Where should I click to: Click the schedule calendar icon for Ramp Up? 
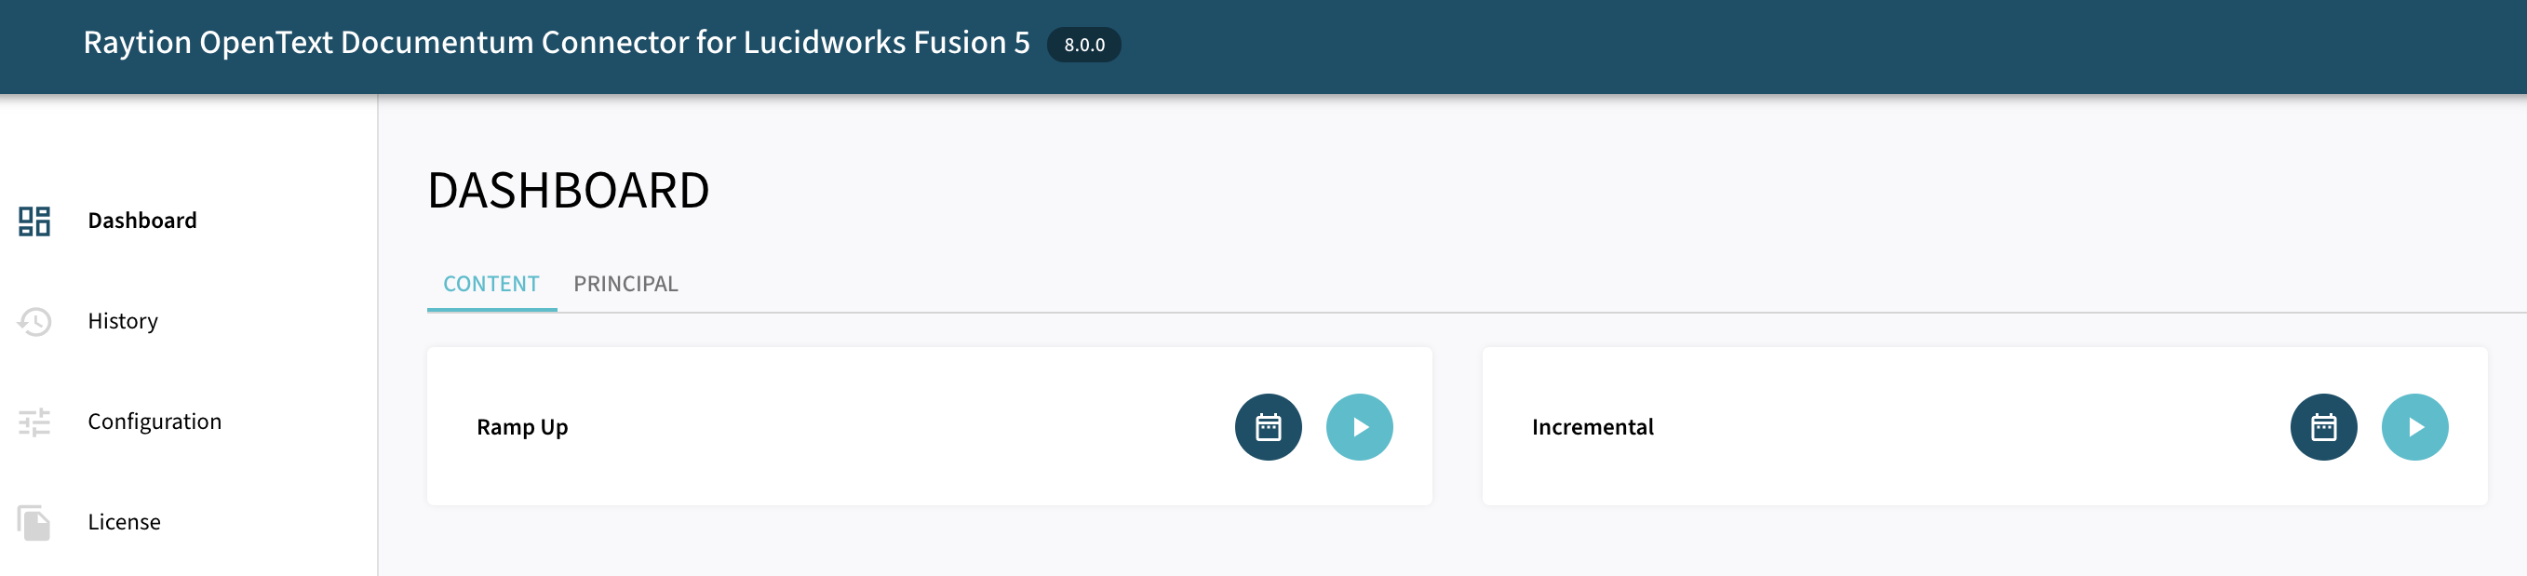pyautogui.click(x=1269, y=427)
